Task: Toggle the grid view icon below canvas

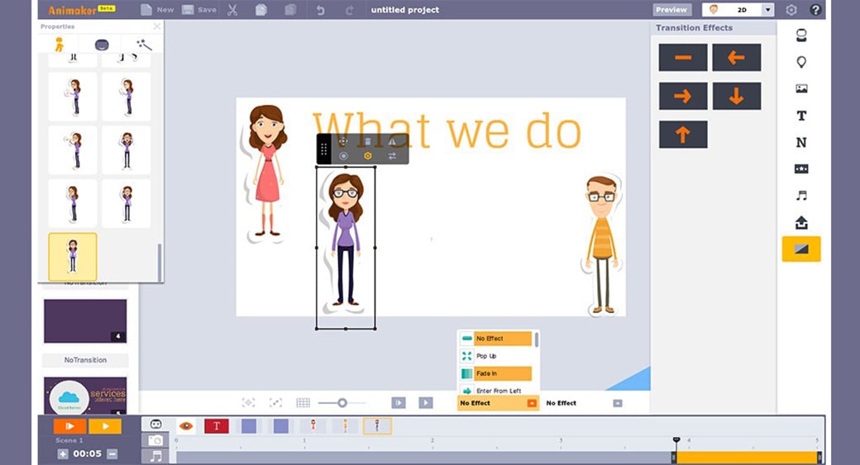Action: (x=303, y=403)
